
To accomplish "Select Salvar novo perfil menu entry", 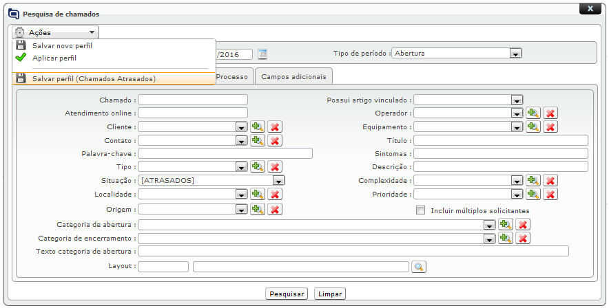I will tap(62, 45).
